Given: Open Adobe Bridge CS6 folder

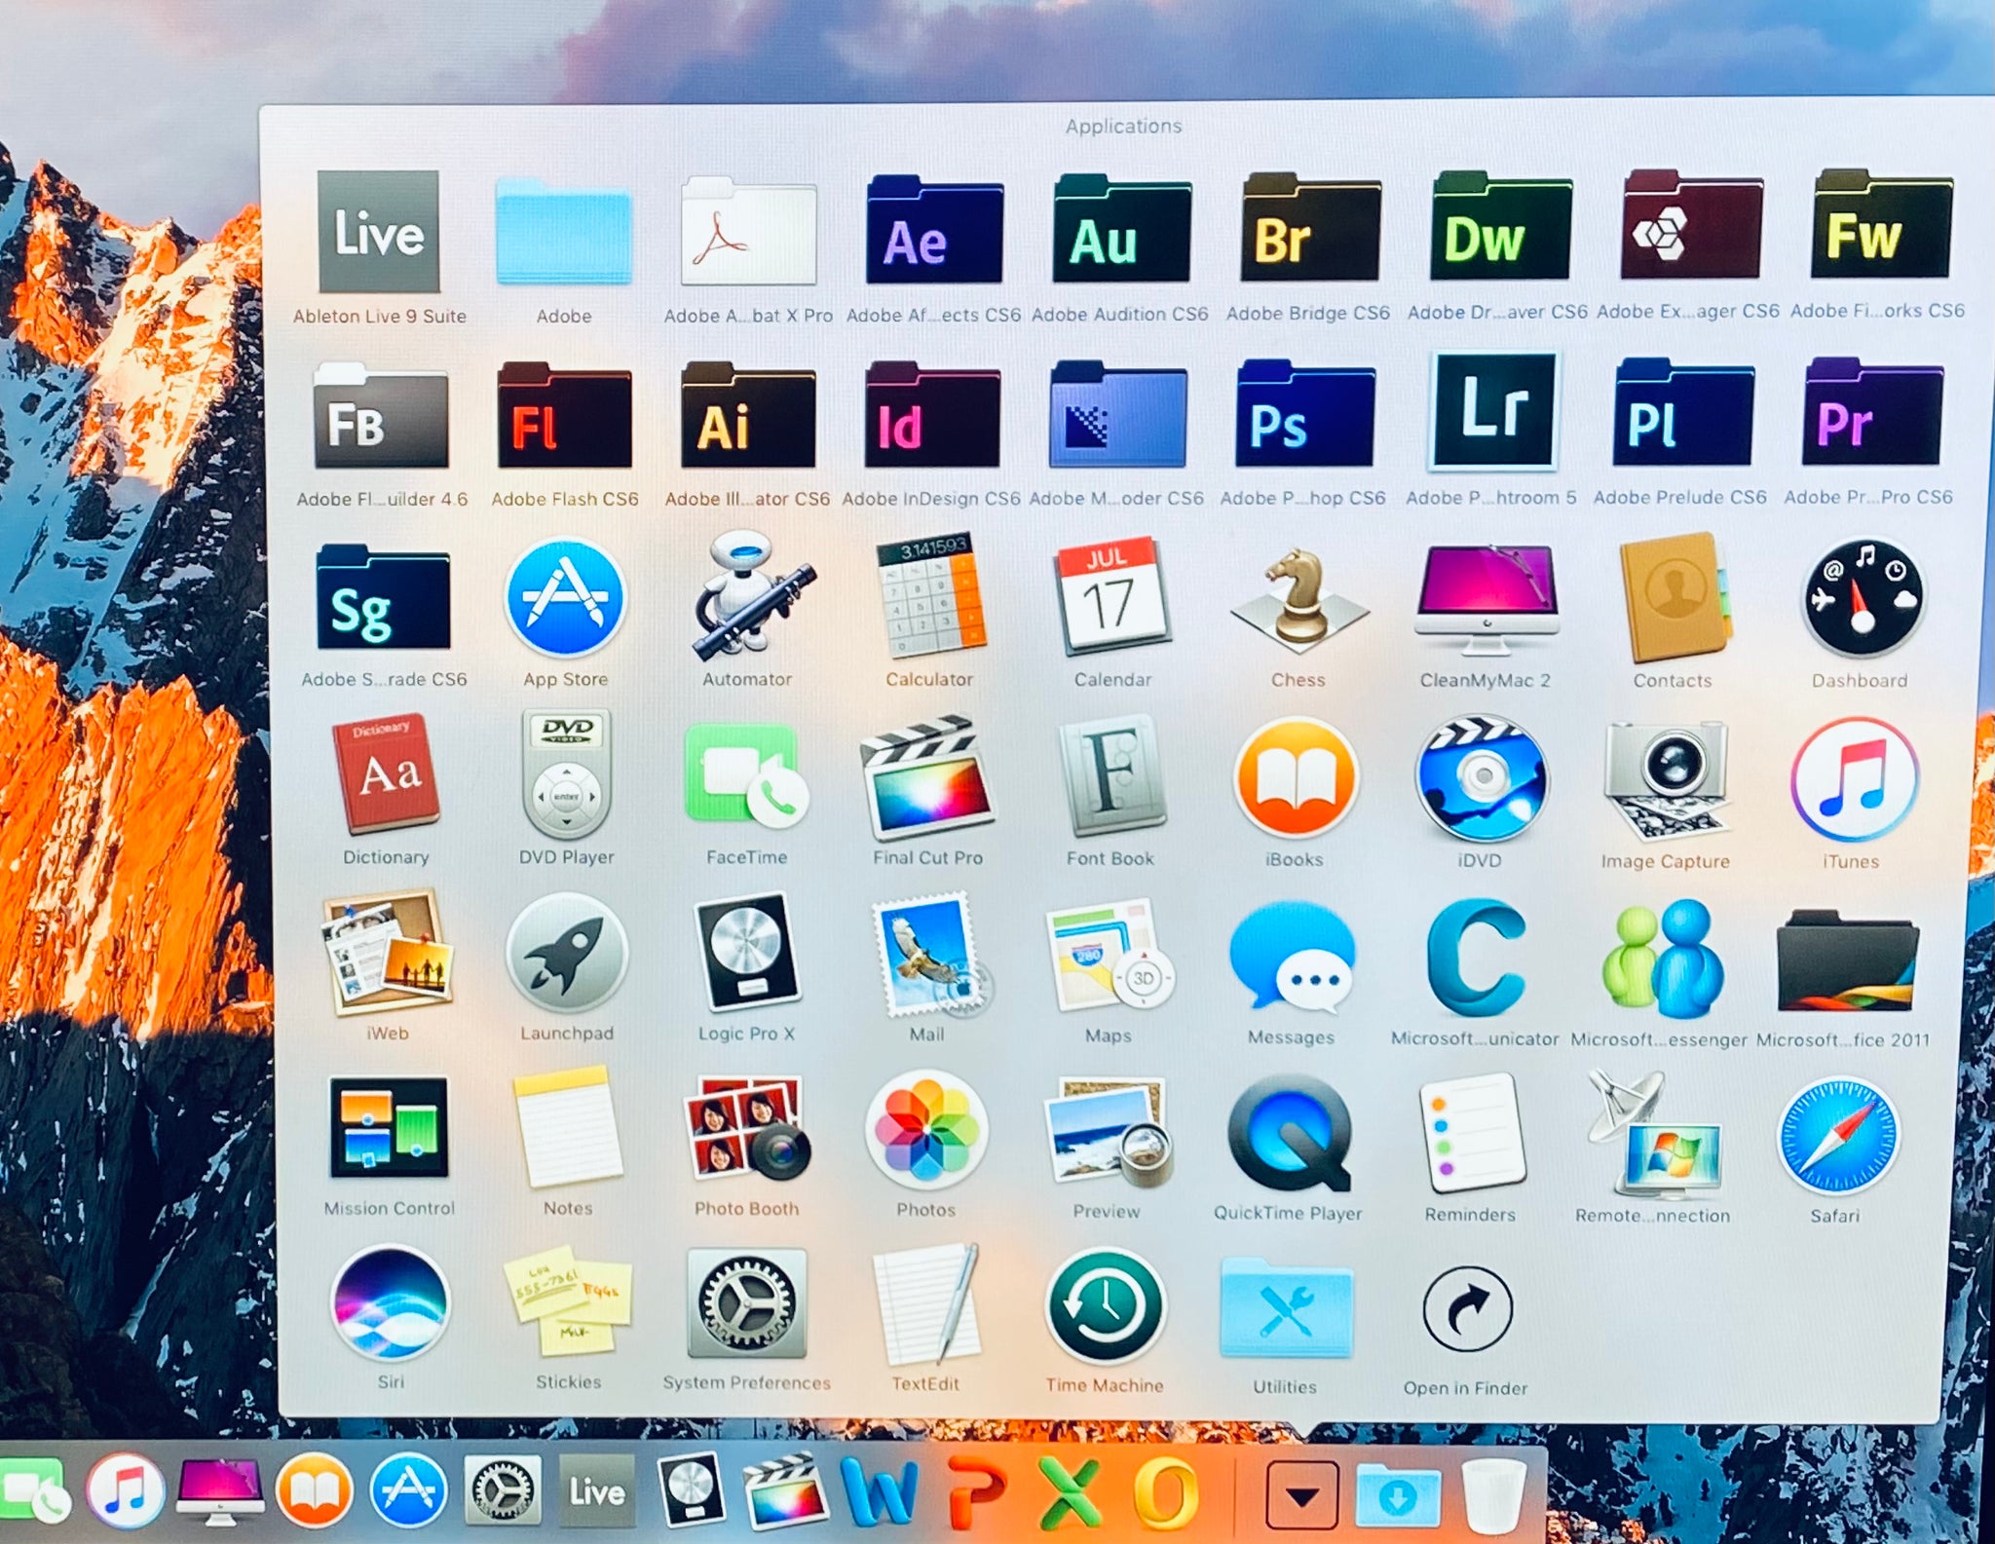Looking at the screenshot, I should click(x=1309, y=228).
